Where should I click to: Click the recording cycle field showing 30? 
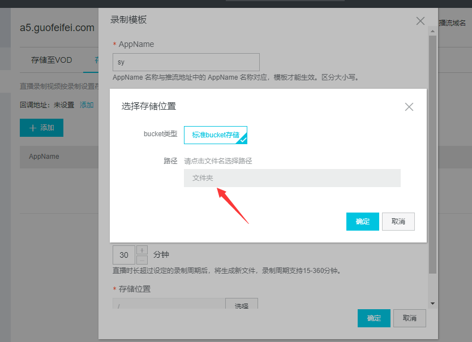tap(124, 255)
